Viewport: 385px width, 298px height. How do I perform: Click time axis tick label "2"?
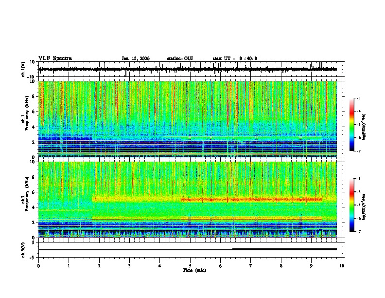coord(99,266)
